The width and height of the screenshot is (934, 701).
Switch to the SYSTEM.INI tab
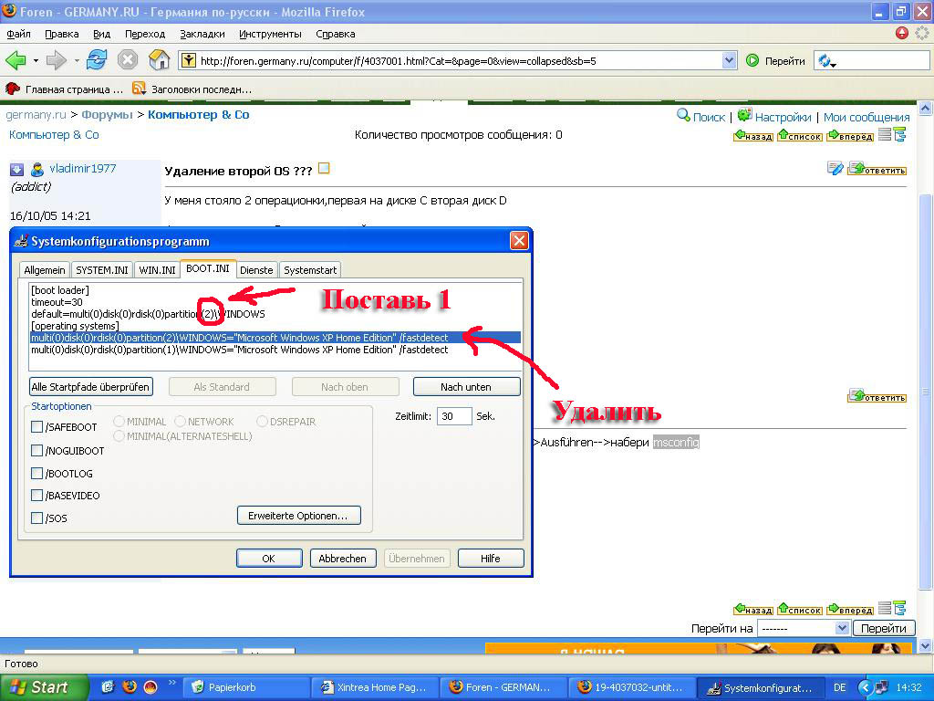pos(102,270)
